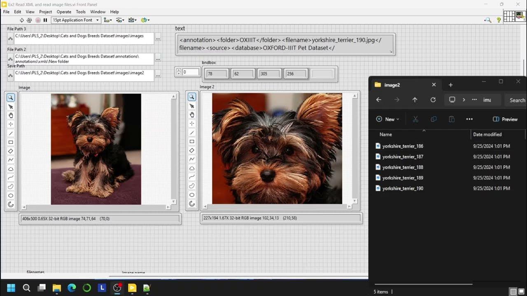527x296 pixels.
Task: Add a new tab in File Explorer
Action: 450,85
